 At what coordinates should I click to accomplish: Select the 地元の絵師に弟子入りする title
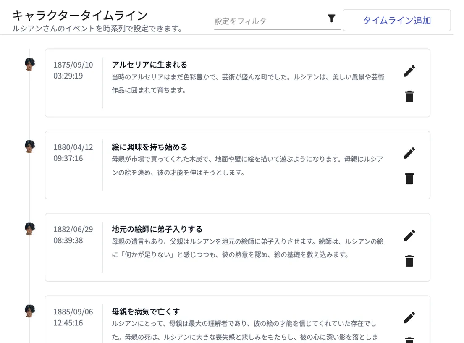click(x=157, y=229)
